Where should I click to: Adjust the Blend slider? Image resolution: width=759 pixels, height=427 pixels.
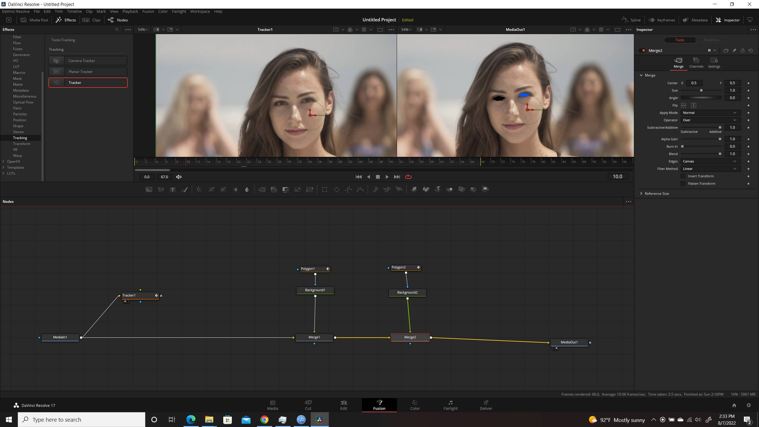(701, 154)
